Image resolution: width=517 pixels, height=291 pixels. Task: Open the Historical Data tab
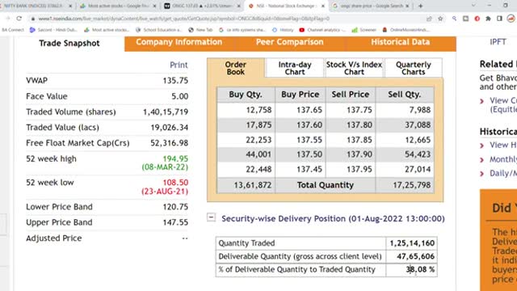pyautogui.click(x=401, y=42)
